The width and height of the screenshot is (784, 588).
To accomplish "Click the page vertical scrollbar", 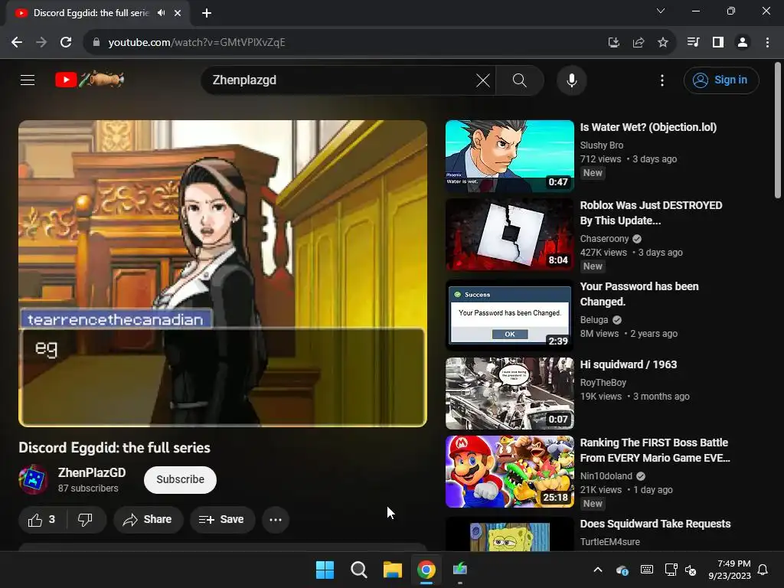I will [x=778, y=130].
